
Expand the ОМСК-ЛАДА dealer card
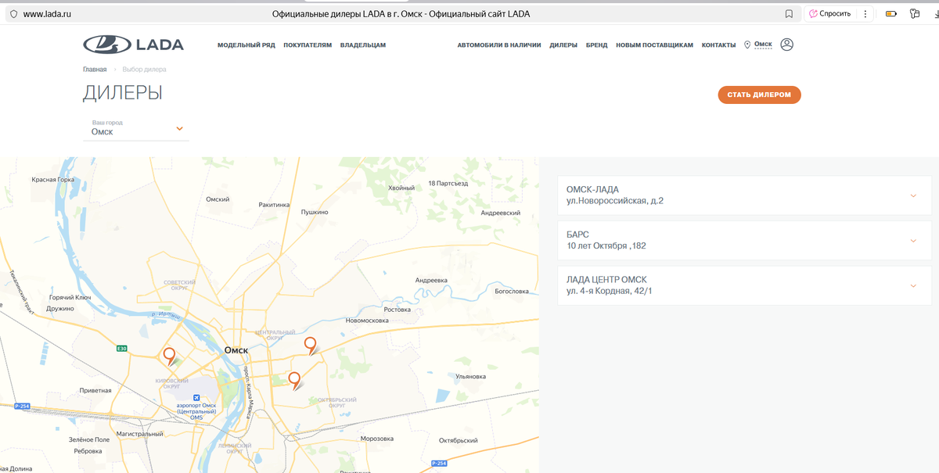pos(744,195)
